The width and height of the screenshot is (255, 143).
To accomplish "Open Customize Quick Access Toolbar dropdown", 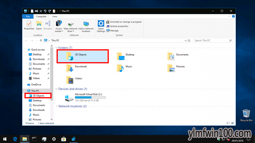I will (58, 11).
